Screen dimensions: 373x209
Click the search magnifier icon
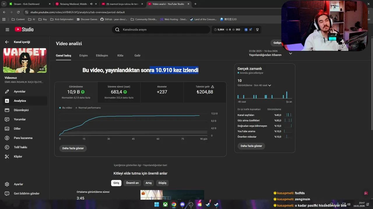click(x=117, y=30)
